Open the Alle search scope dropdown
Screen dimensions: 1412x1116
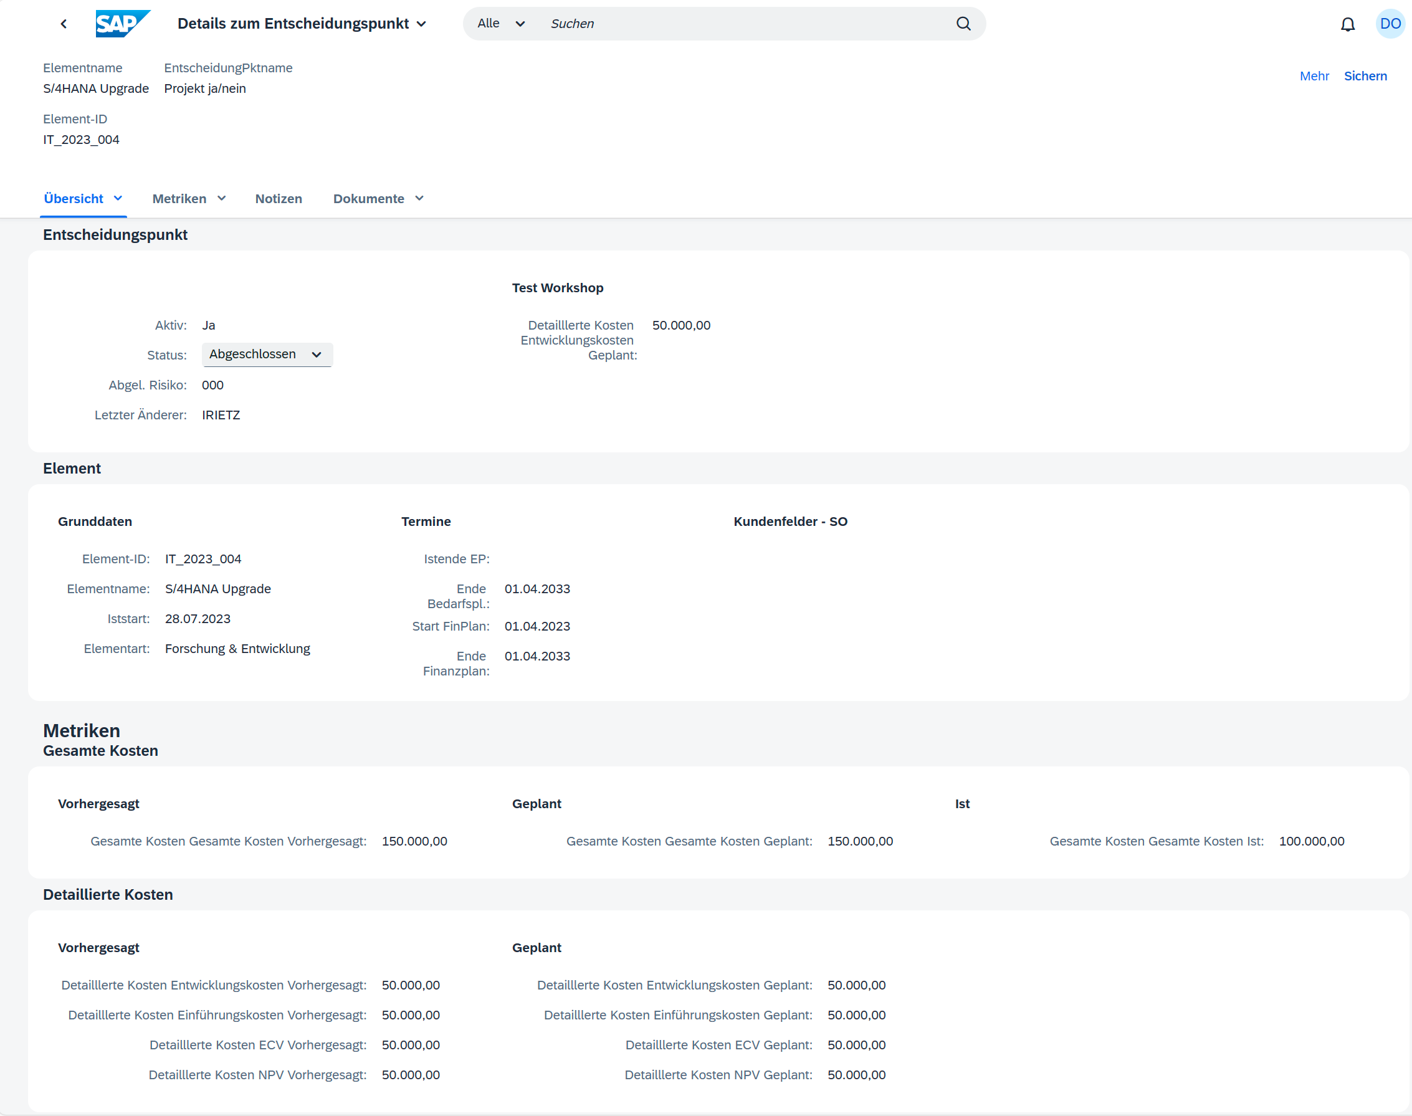coord(500,24)
